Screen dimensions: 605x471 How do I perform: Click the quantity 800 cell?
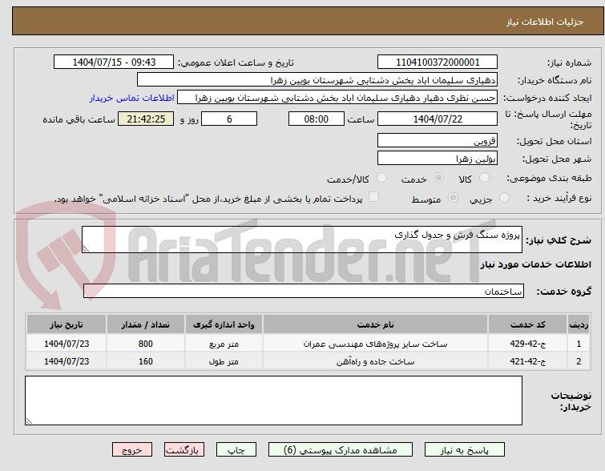click(x=146, y=344)
